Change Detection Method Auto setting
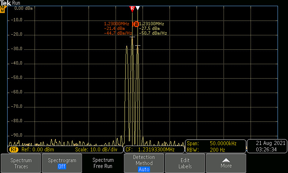Image resolution: width=288 pixels, height=173 pixels. [x=144, y=163]
